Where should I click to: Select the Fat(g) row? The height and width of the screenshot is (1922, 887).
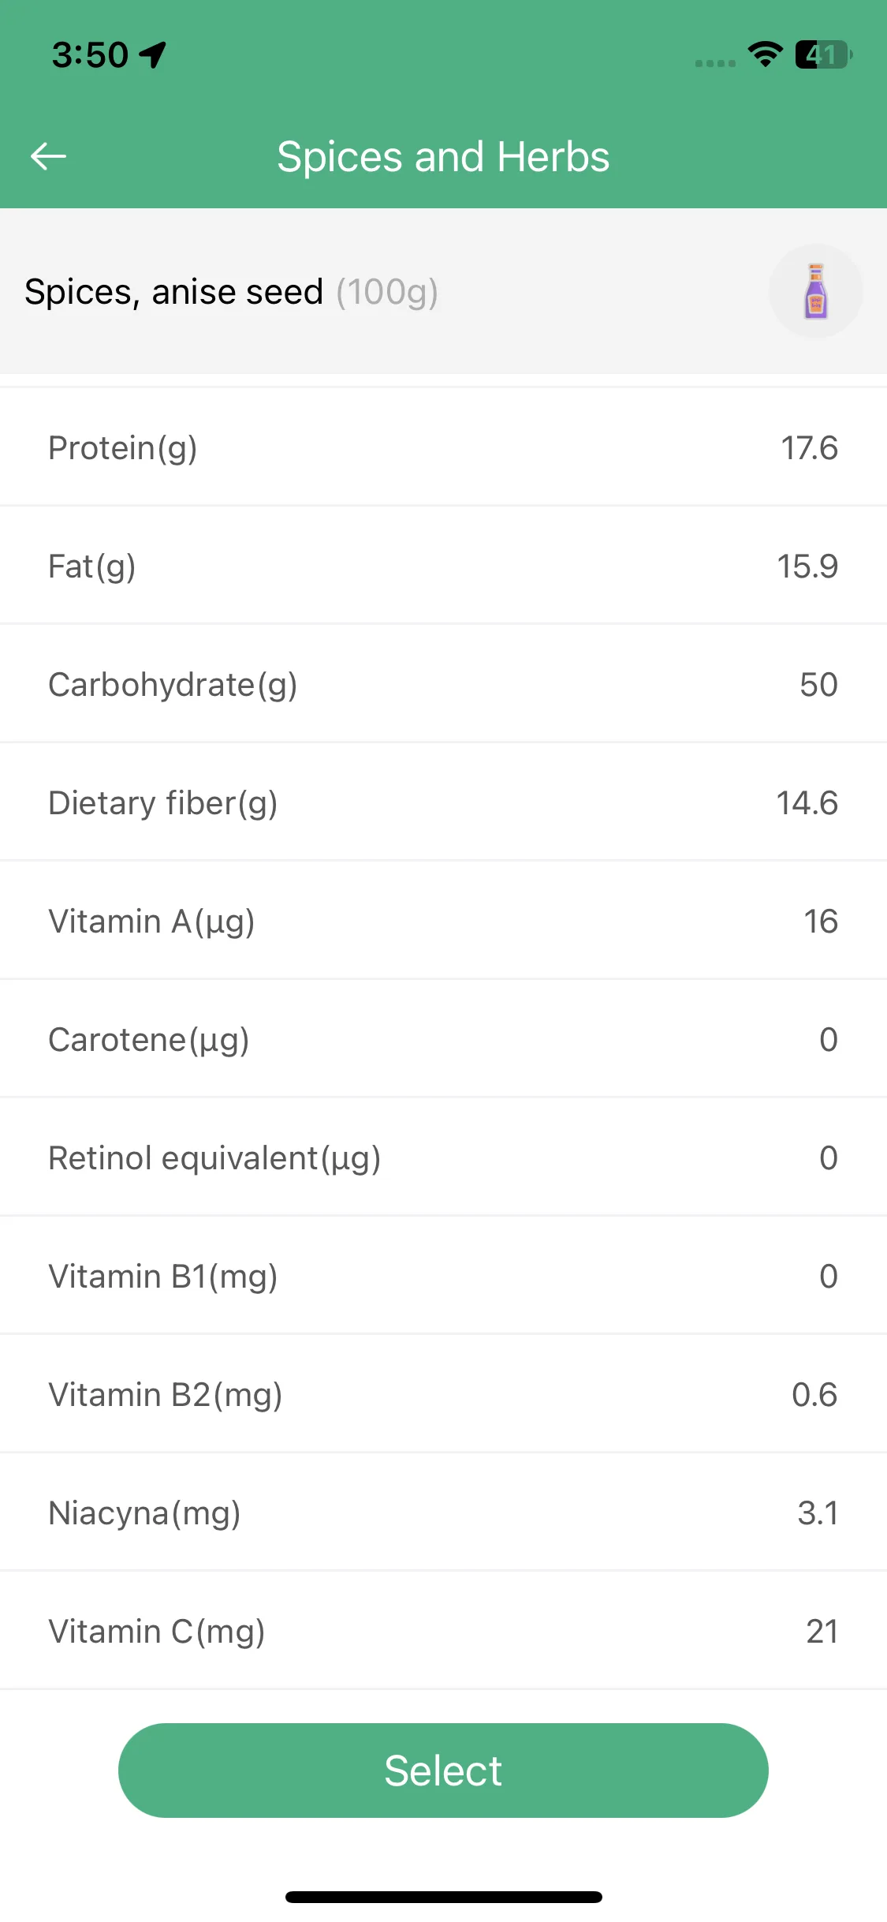pyautogui.click(x=443, y=566)
